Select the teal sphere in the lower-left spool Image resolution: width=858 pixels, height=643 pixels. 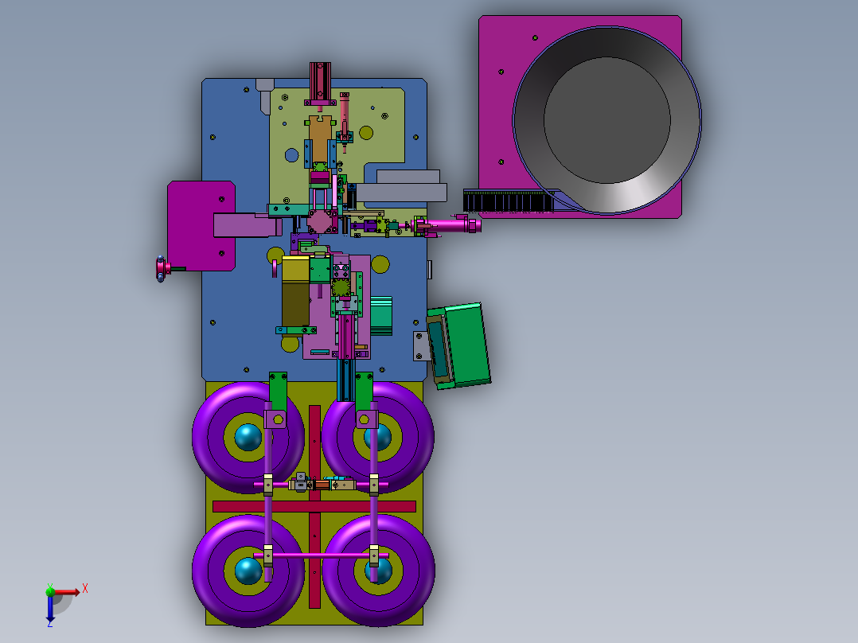tap(248, 571)
